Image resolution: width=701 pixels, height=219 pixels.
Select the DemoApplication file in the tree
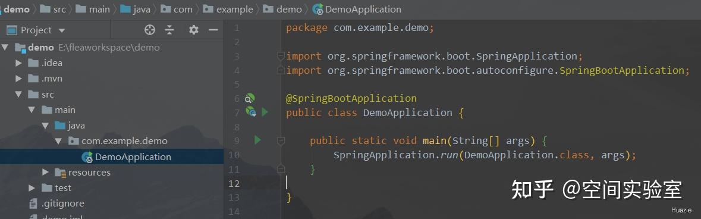coord(112,157)
